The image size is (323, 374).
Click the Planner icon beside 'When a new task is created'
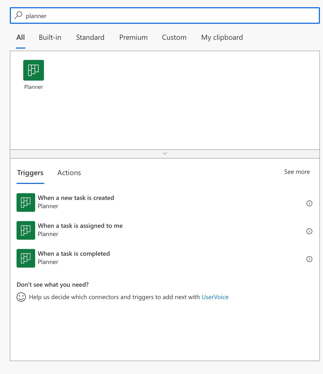click(x=26, y=202)
